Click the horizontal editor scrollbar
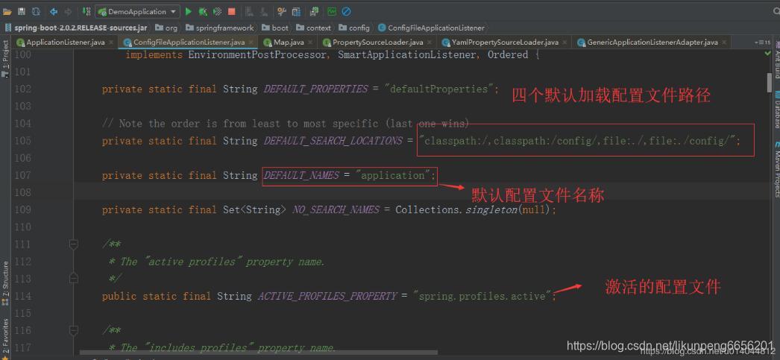The image size is (780, 360). pyautogui.click(x=259, y=353)
